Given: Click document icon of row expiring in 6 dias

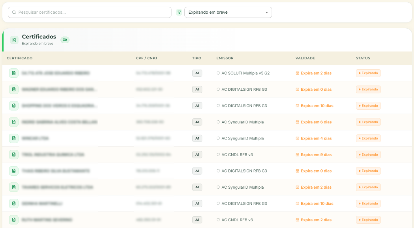Looking at the screenshot, I should tap(14, 122).
